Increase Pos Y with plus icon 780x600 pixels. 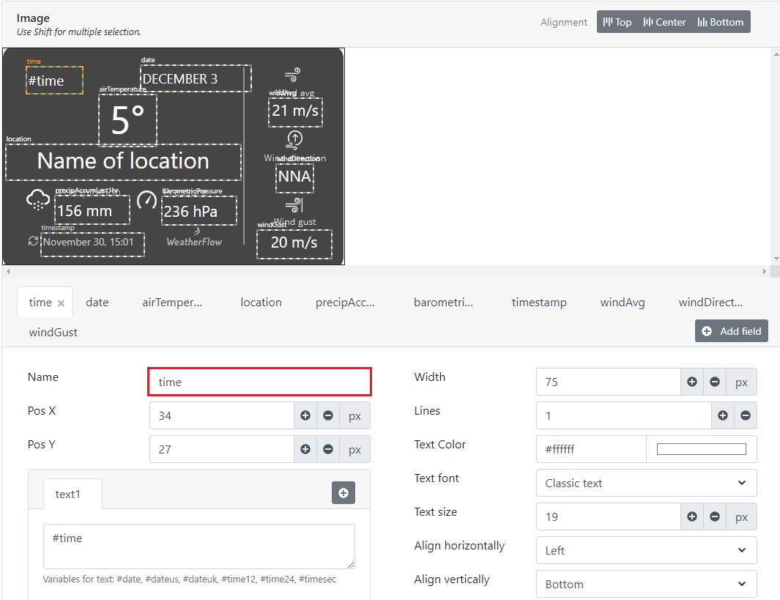coord(305,449)
